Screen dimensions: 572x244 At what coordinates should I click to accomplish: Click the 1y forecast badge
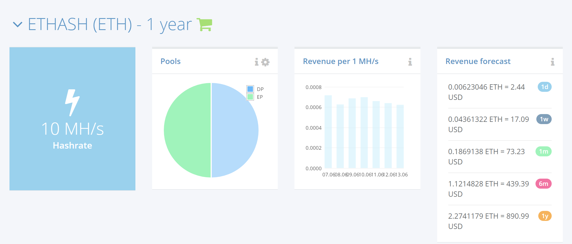point(545,216)
